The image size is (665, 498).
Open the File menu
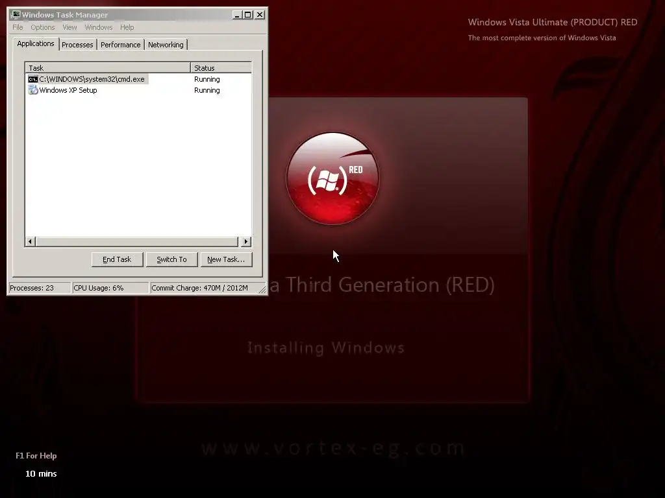18,27
